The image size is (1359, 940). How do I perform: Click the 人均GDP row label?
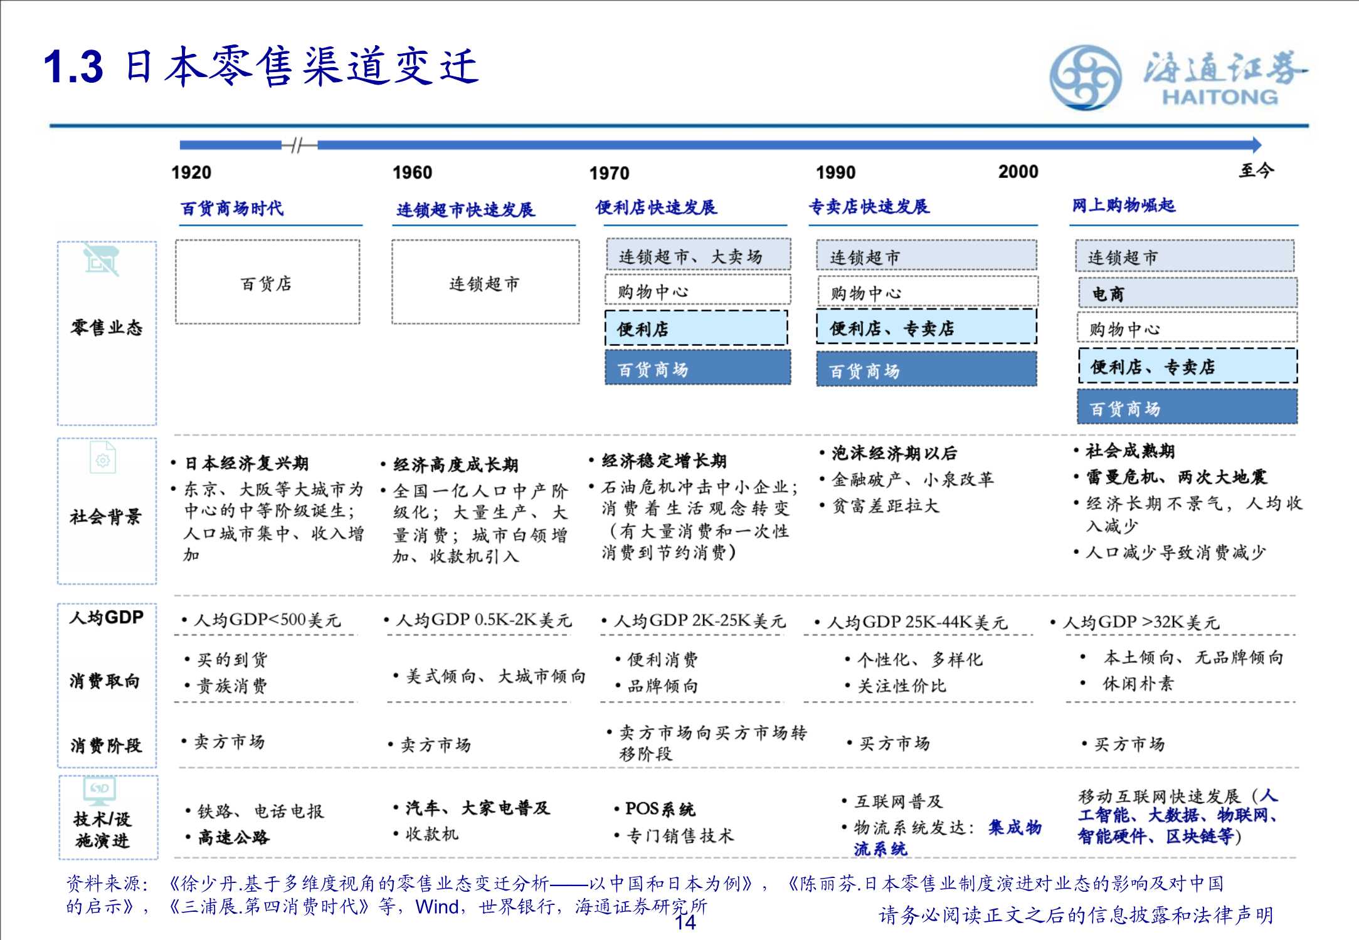[x=107, y=617]
